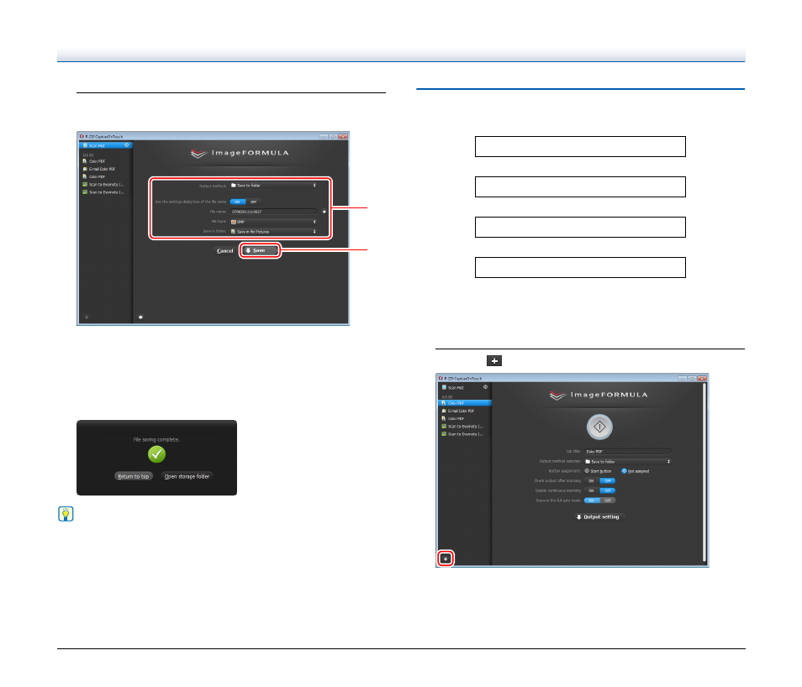The height and width of the screenshot is (687, 802).
Task: Click dimmed plus button in upper-left window sidebar
Action: click(x=87, y=317)
